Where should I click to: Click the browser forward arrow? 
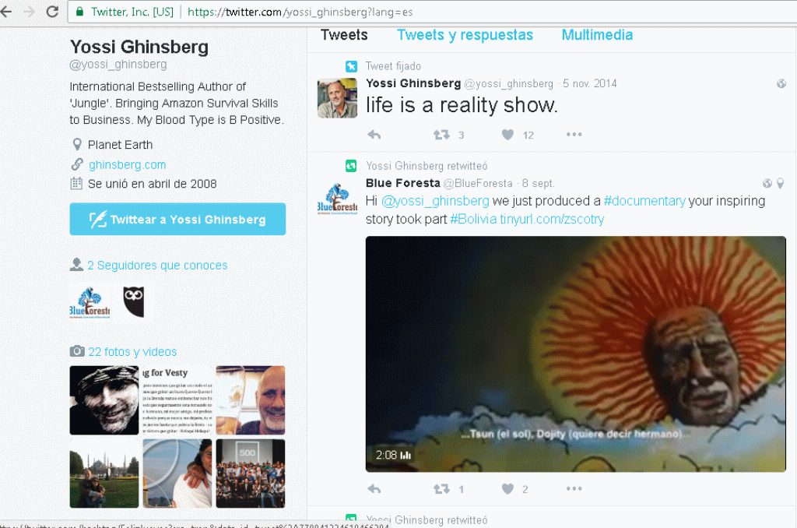tap(29, 11)
